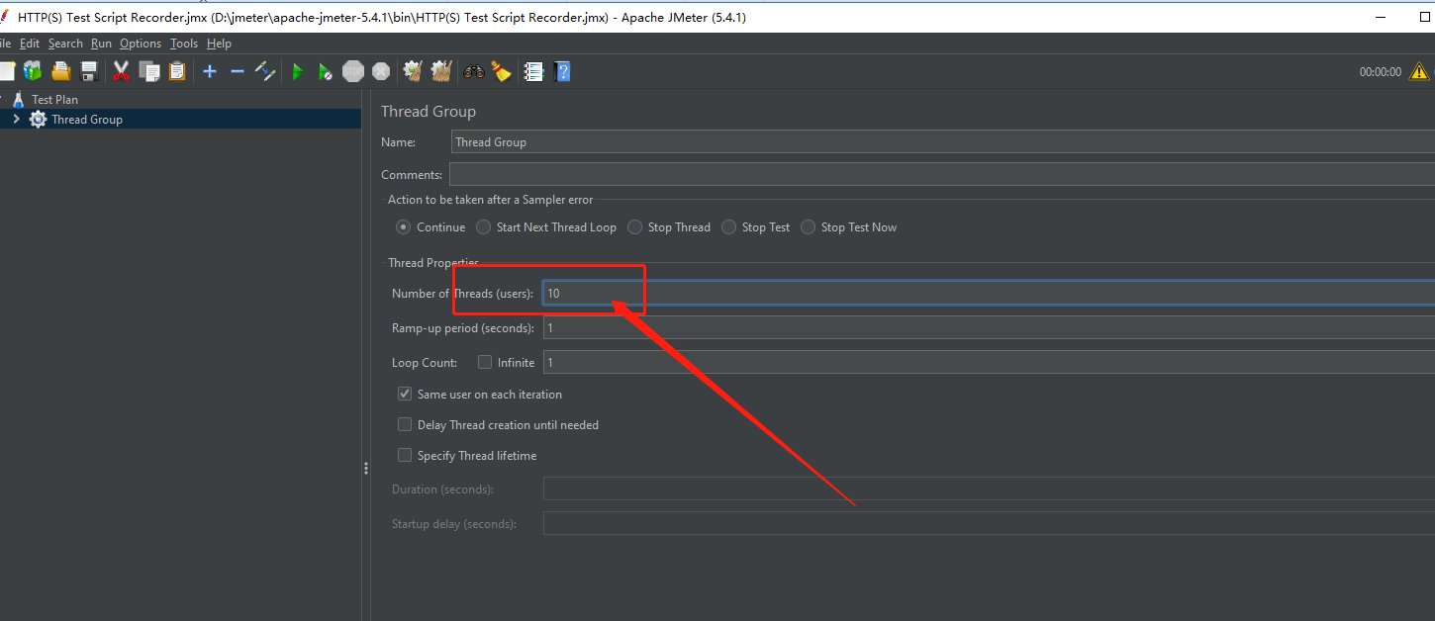Click the Number of Threads field
The height and width of the screenshot is (621, 1435).
[989, 293]
